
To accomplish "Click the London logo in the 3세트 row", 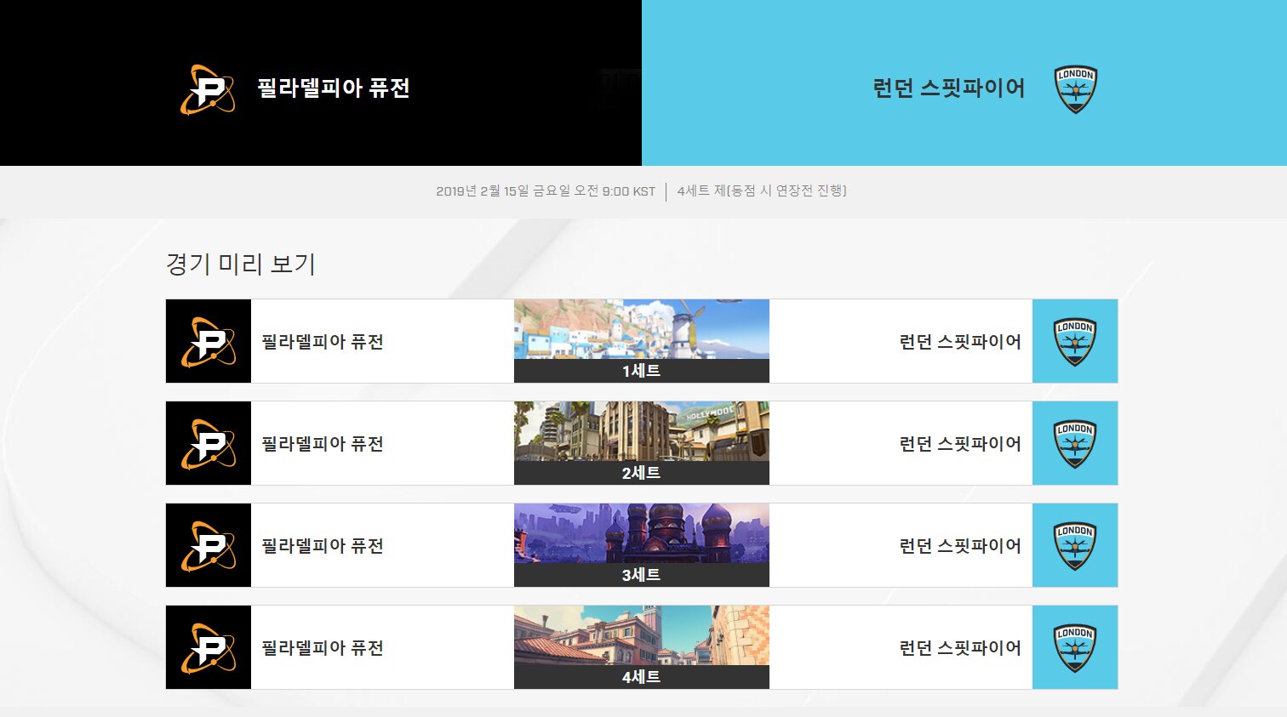I will coord(1075,545).
